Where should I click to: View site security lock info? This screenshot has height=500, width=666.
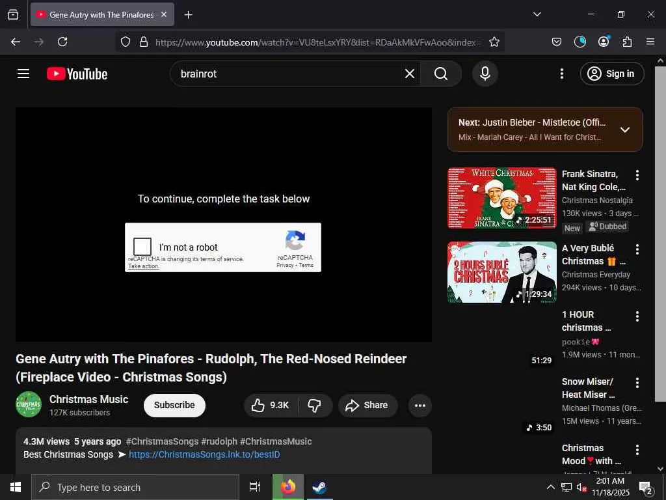(144, 42)
